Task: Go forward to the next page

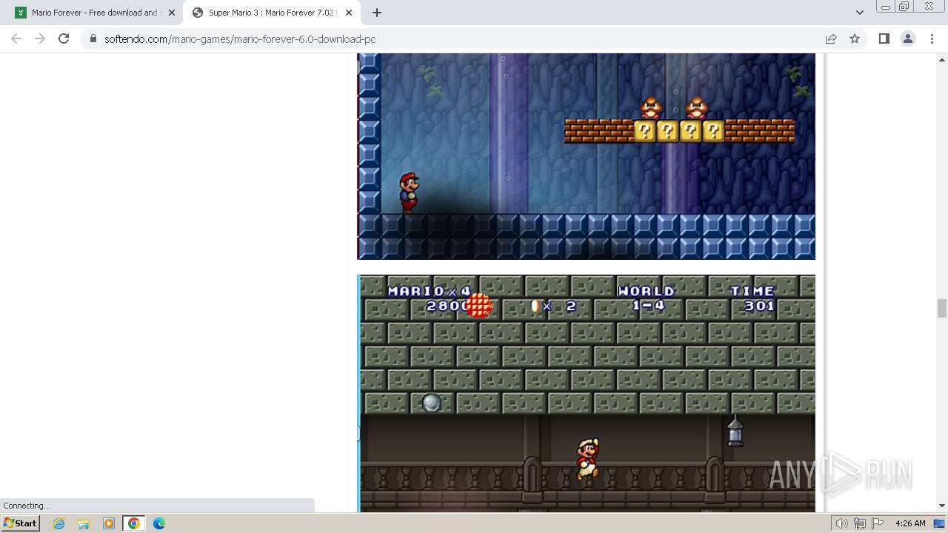Action: point(40,38)
